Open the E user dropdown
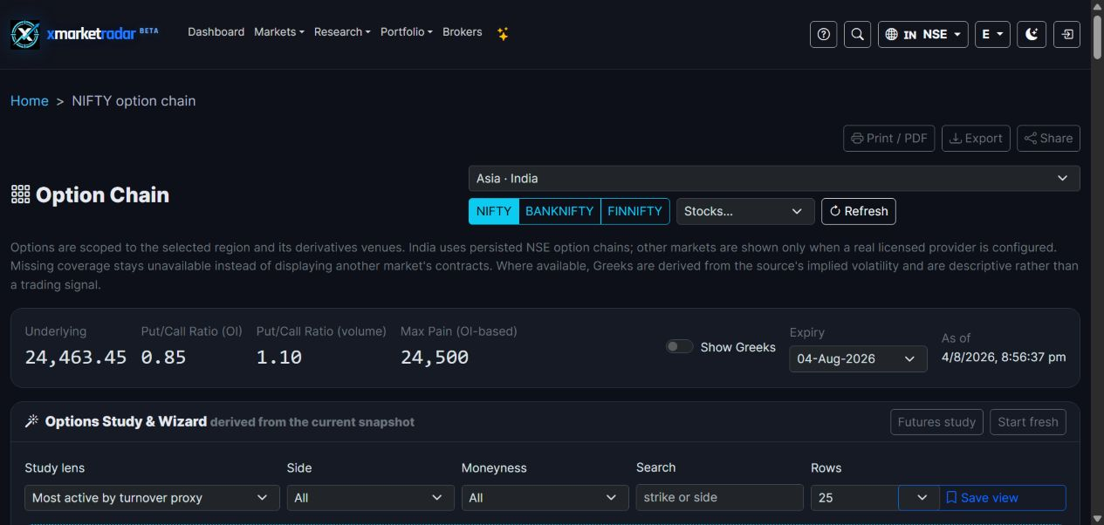Image resolution: width=1104 pixels, height=525 pixels. tap(992, 34)
